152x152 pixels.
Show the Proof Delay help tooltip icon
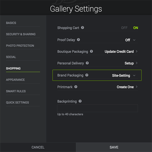pos(78,40)
